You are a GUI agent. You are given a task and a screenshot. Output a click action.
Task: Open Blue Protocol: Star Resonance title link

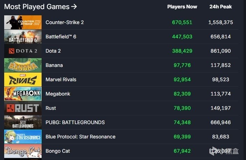click(80, 137)
